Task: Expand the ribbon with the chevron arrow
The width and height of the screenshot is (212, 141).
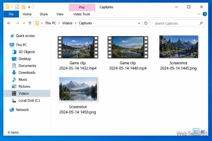Action: (198, 14)
